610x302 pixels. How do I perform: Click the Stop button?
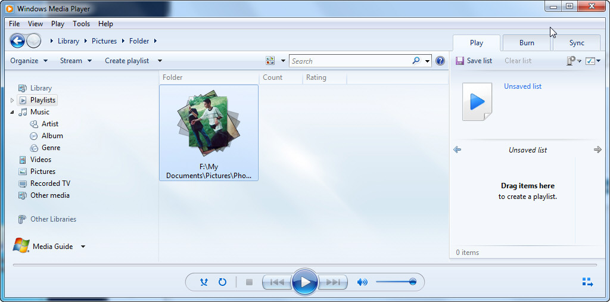coord(250,282)
